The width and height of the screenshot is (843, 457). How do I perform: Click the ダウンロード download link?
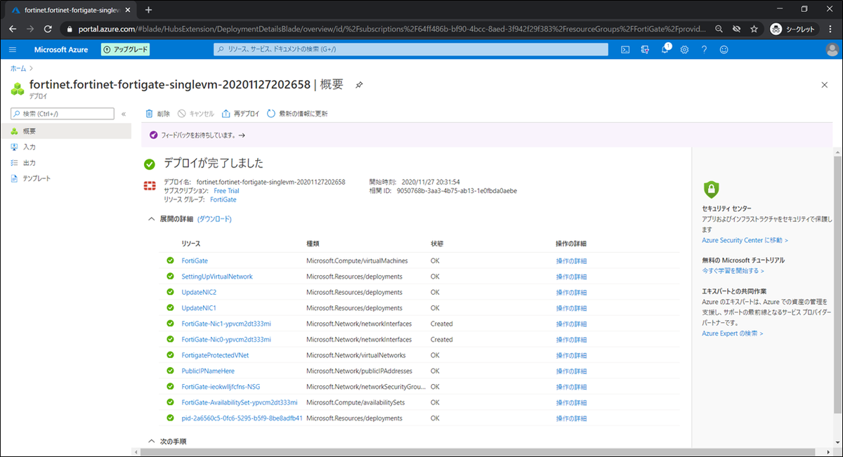pyautogui.click(x=214, y=219)
